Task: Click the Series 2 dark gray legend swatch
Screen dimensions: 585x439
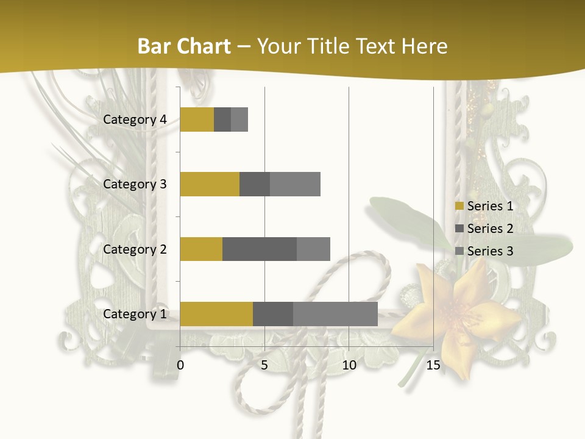Action: click(459, 229)
